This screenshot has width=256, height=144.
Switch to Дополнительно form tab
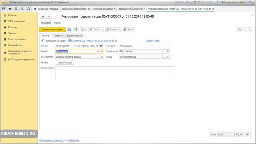point(74,36)
